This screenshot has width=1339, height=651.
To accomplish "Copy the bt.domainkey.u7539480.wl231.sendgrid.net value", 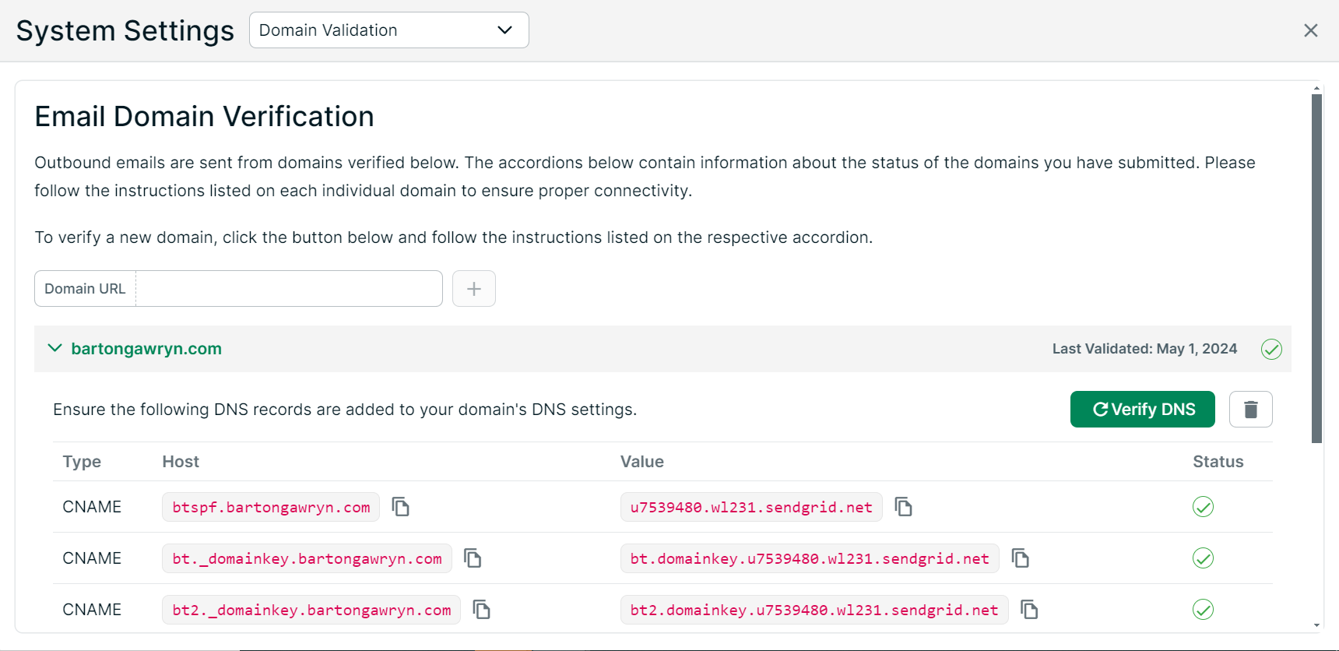I will pyautogui.click(x=1020, y=558).
